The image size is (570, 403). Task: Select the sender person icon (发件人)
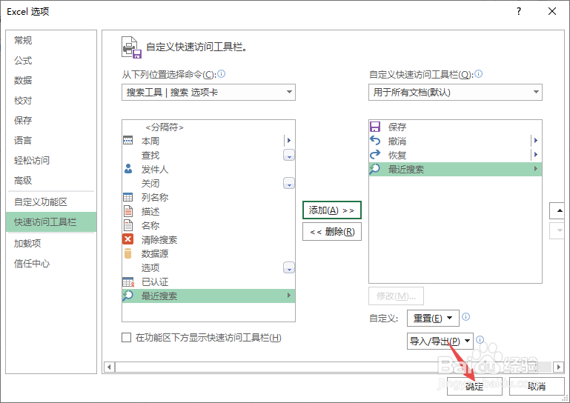(x=128, y=169)
